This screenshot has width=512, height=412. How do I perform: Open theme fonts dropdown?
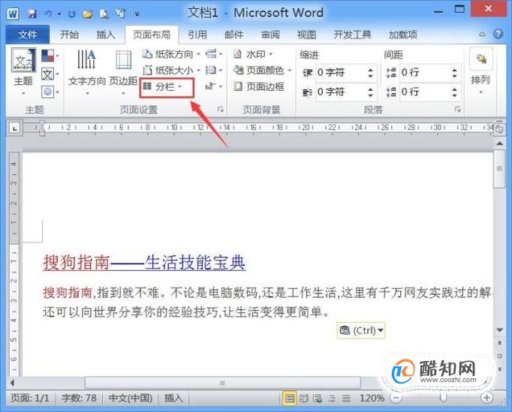pyautogui.click(x=50, y=74)
